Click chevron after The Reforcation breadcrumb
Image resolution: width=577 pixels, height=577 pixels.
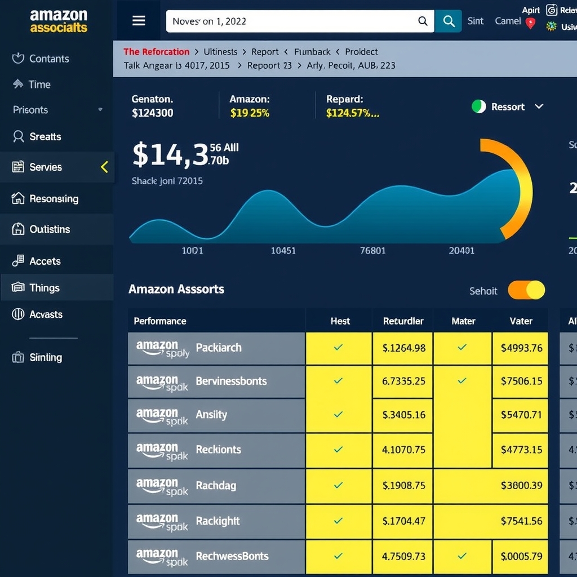coord(197,52)
